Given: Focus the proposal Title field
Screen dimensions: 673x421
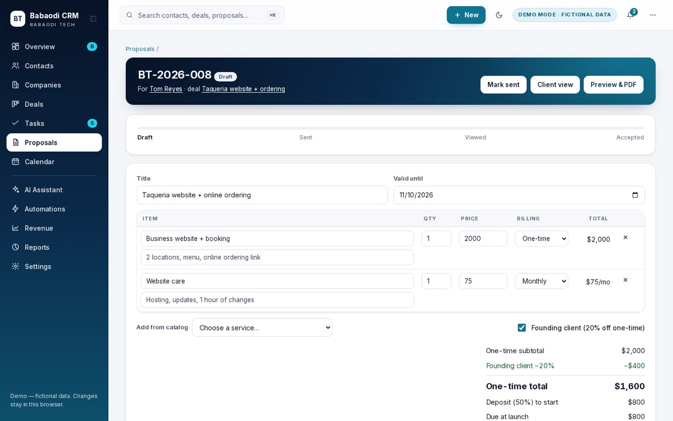Looking at the screenshot, I should pyautogui.click(x=262, y=195).
